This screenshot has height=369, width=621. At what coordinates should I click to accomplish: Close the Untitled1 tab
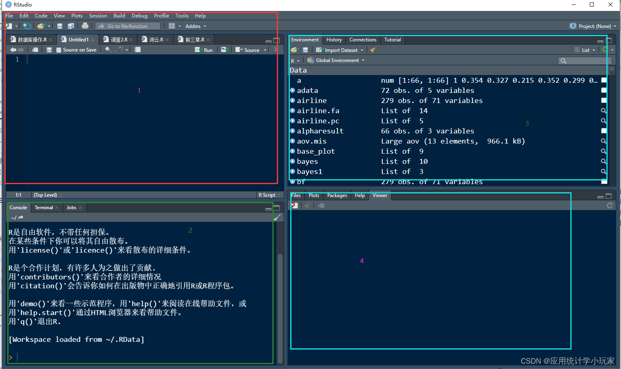point(92,40)
